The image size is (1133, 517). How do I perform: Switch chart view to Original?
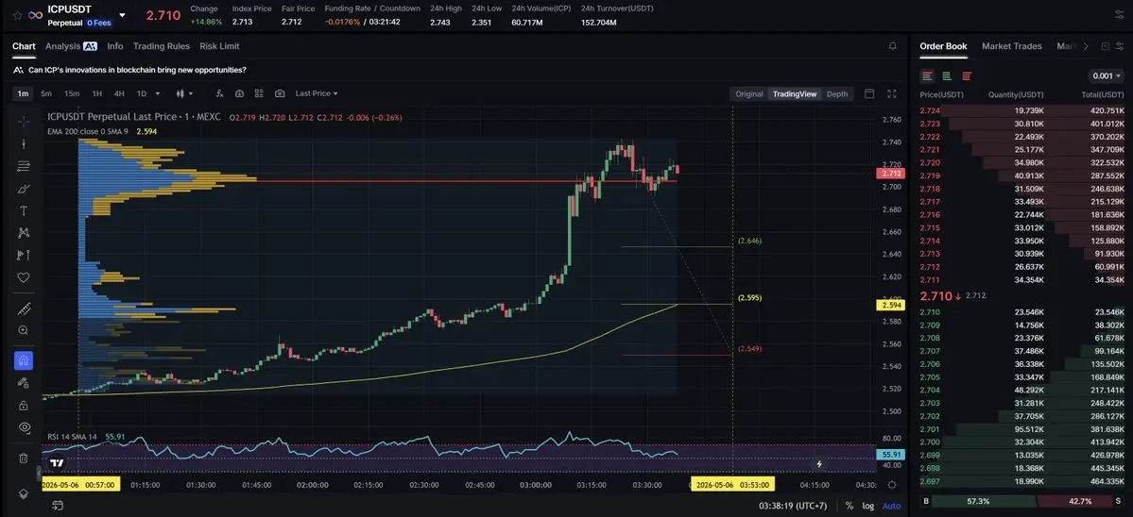click(x=749, y=93)
